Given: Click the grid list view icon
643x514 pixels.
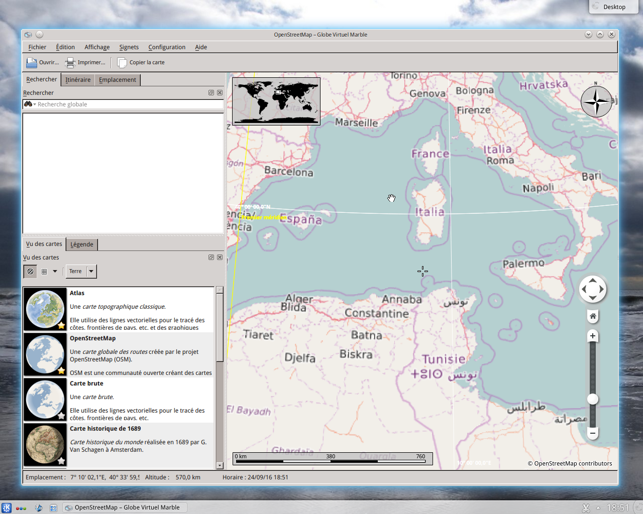Looking at the screenshot, I should [x=44, y=272].
